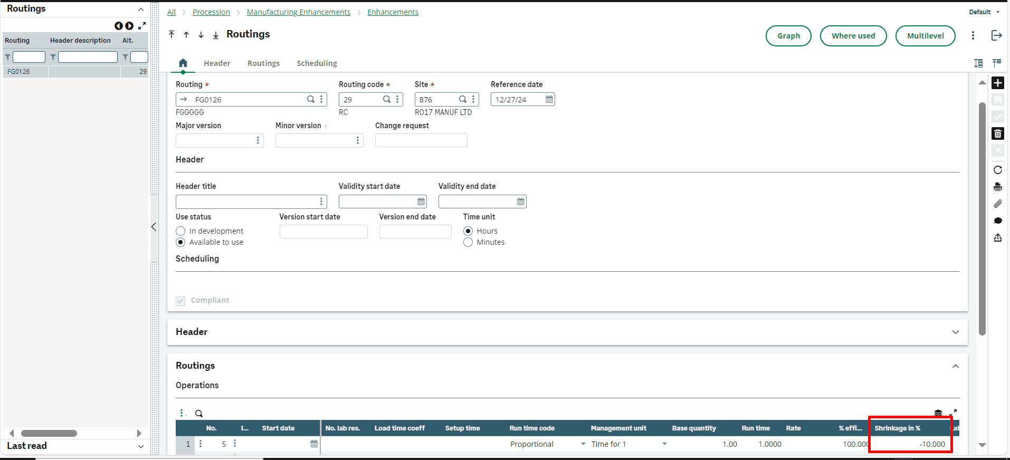Open the comments speech bubble icon
Screen dimensions: 1010x460
pyautogui.click(x=997, y=221)
